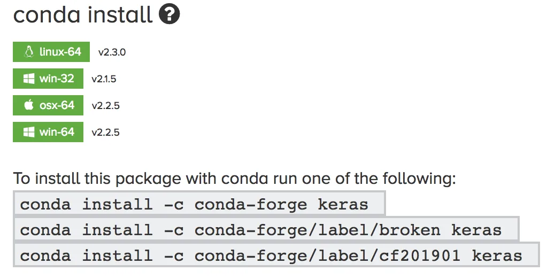The height and width of the screenshot is (279, 555).
Task: Select the win-32 platform badge
Action: [48, 79]
